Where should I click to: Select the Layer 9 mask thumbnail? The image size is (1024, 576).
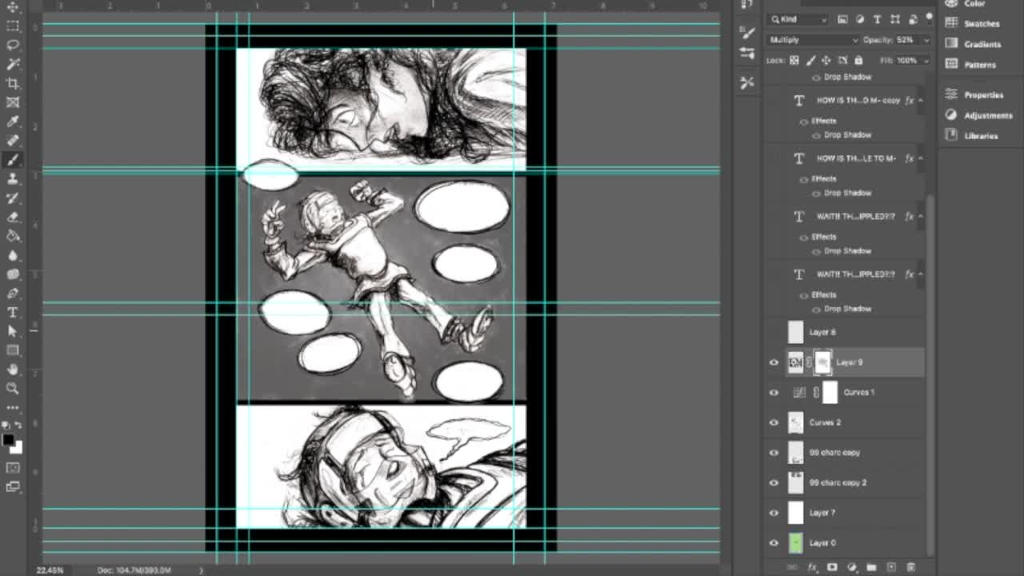pyautogui.click(x=822, y=362)
